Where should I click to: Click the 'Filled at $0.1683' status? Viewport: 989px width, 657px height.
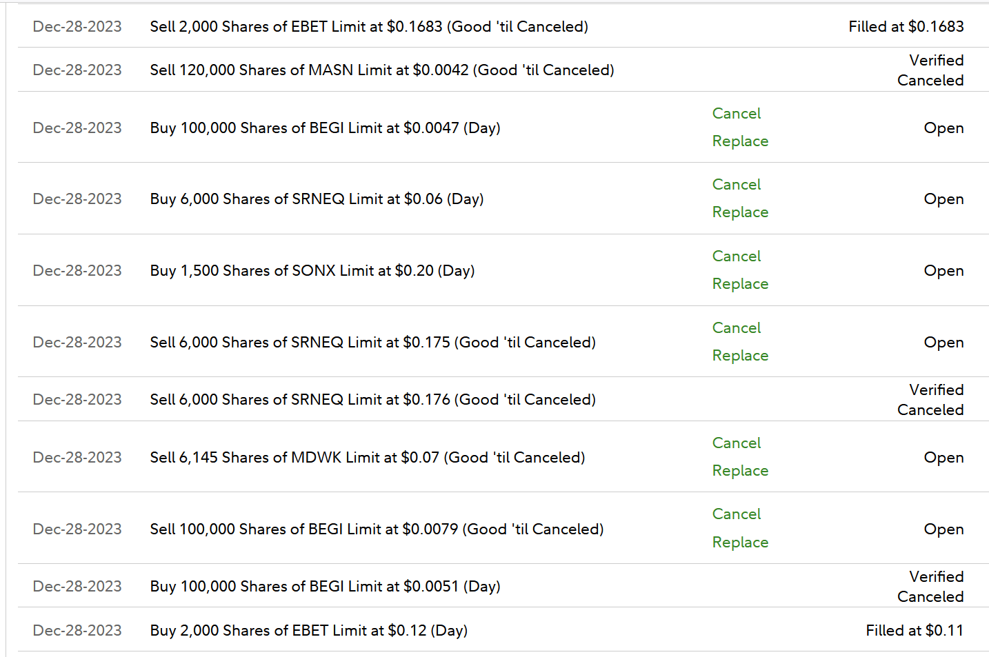click(906, 27)
